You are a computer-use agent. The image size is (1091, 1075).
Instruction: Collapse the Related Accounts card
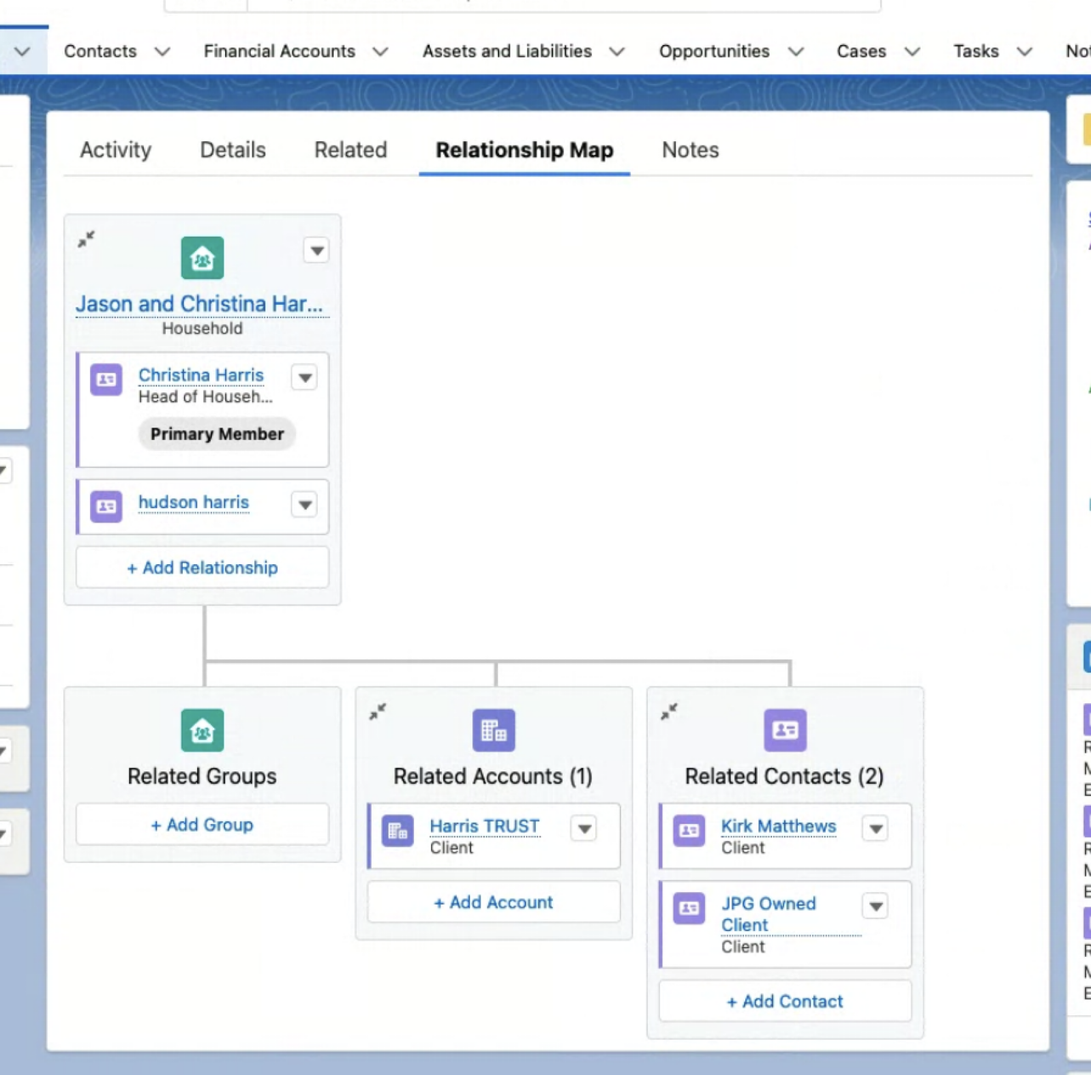(x=378, y=711)
